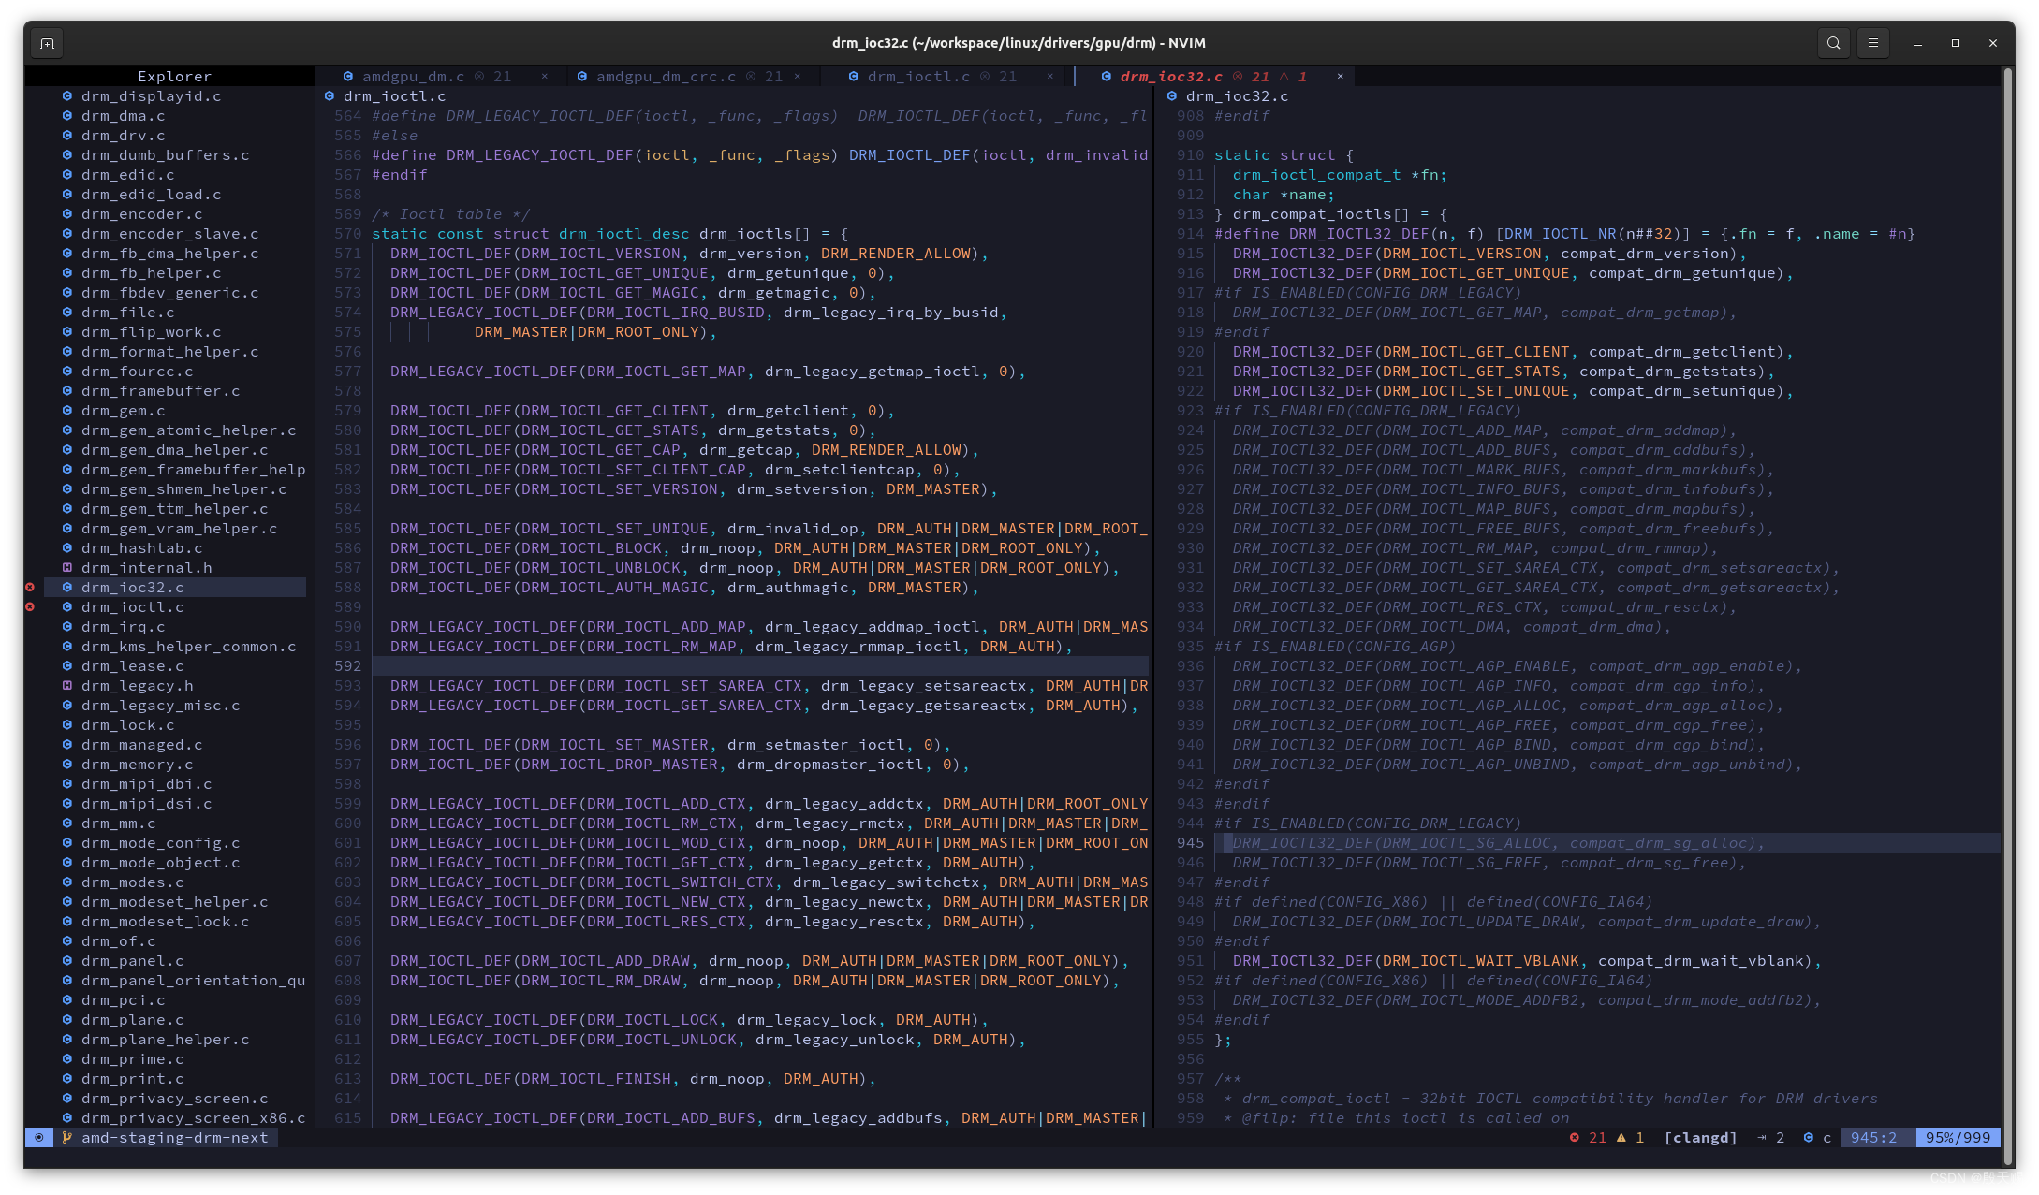Switch to the amdgpu_dm.c tab
This screenshot has height=1195, width=2039.
414,77
